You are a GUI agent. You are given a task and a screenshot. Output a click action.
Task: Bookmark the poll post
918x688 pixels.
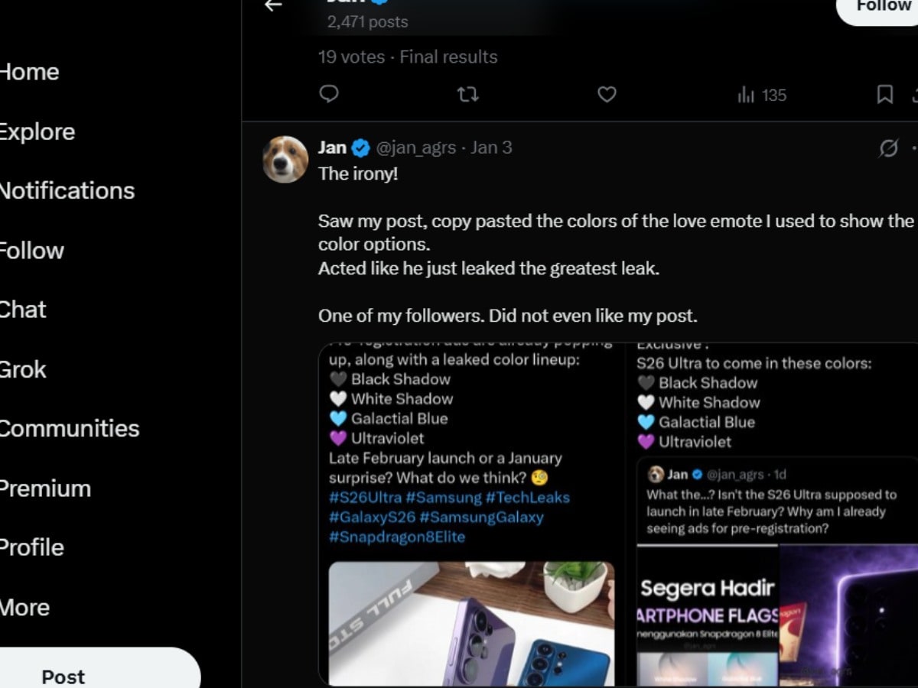click(x=884, y=94)
